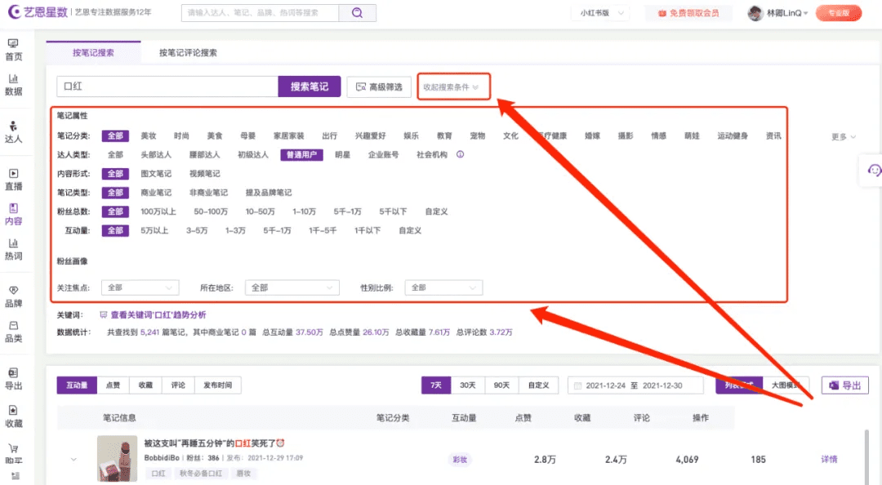The image size is (882, 485).
Task: Click the 专业版 badge button
Action: [838, 13]
